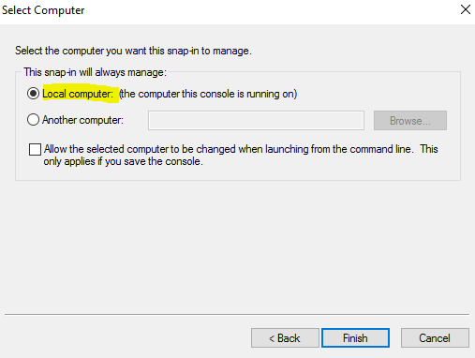
Task: Open the Browse... computer picker button
Action: (x=410, y=120)
